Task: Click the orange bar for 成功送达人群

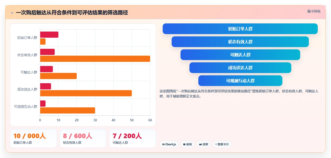Action: [86, 93]
